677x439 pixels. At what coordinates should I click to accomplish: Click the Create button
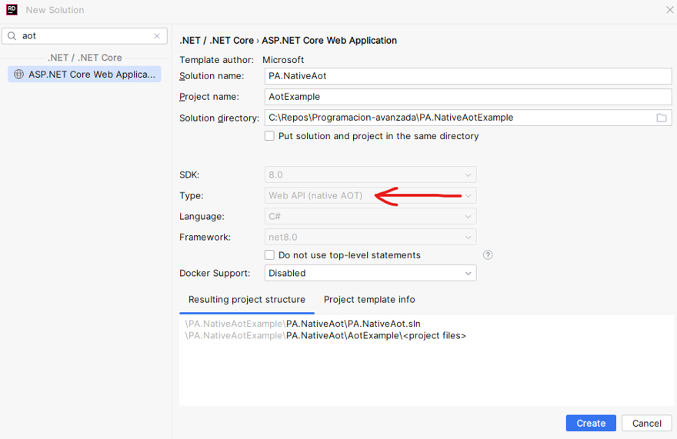click(x=591, y=423)
